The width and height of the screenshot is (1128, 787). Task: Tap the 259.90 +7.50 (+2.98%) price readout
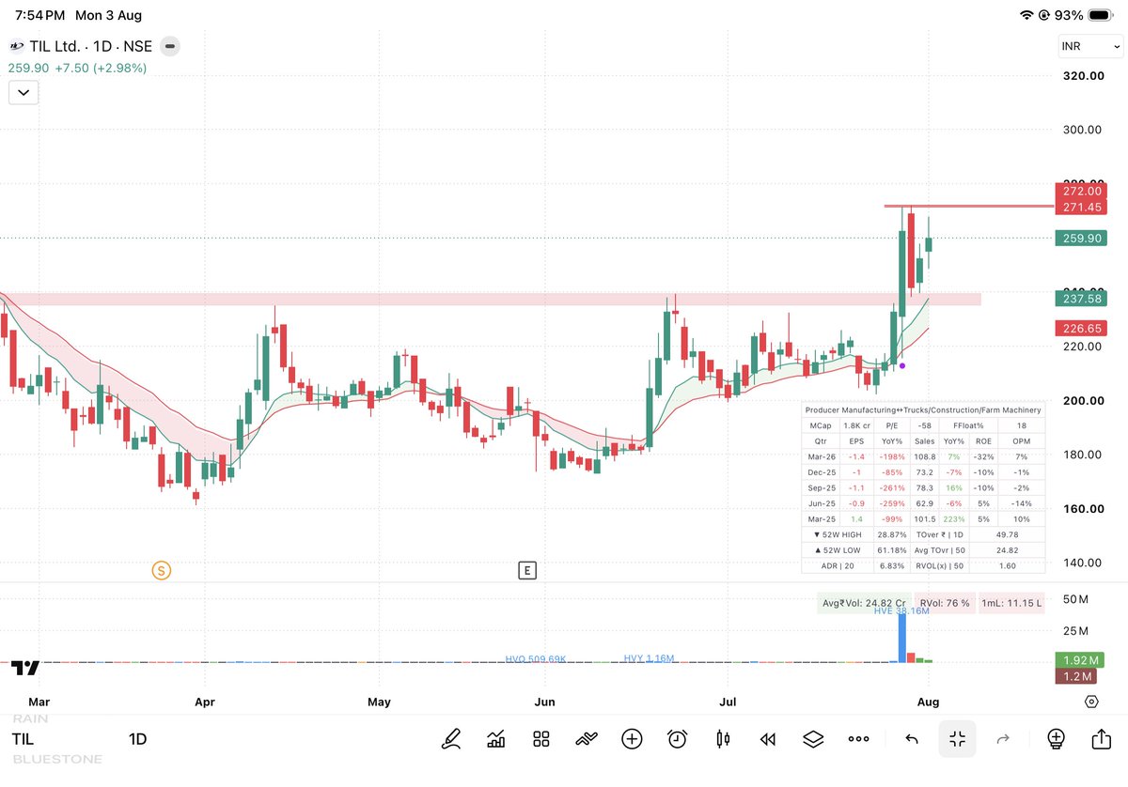point(77,68)
